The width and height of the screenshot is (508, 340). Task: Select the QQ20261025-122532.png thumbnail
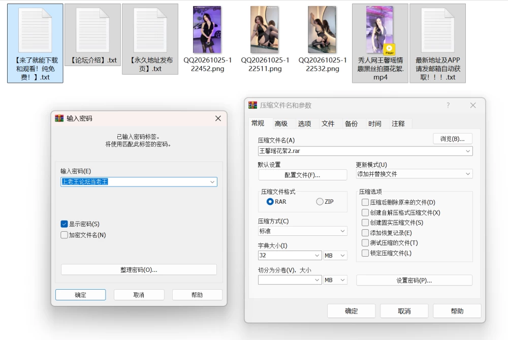click(x=322, y=29)
